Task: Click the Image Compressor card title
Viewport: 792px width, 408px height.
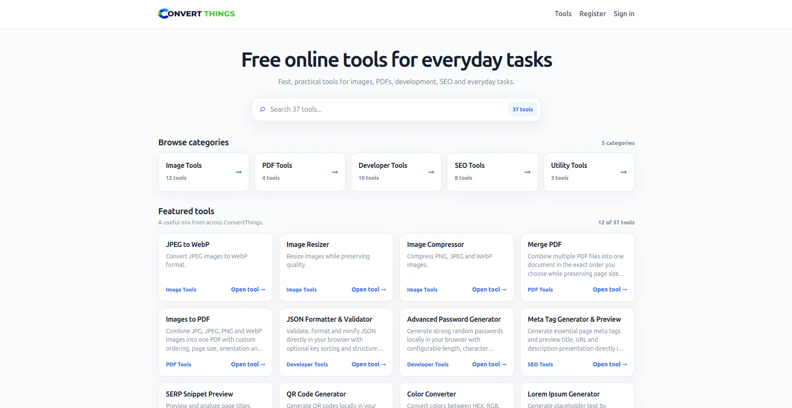Action: tap(436, 244)
